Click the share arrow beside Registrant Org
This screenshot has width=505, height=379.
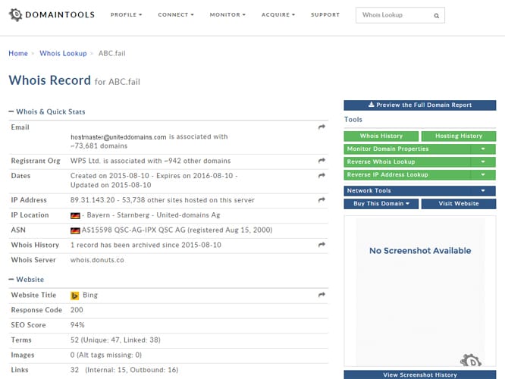coord(322,161)
